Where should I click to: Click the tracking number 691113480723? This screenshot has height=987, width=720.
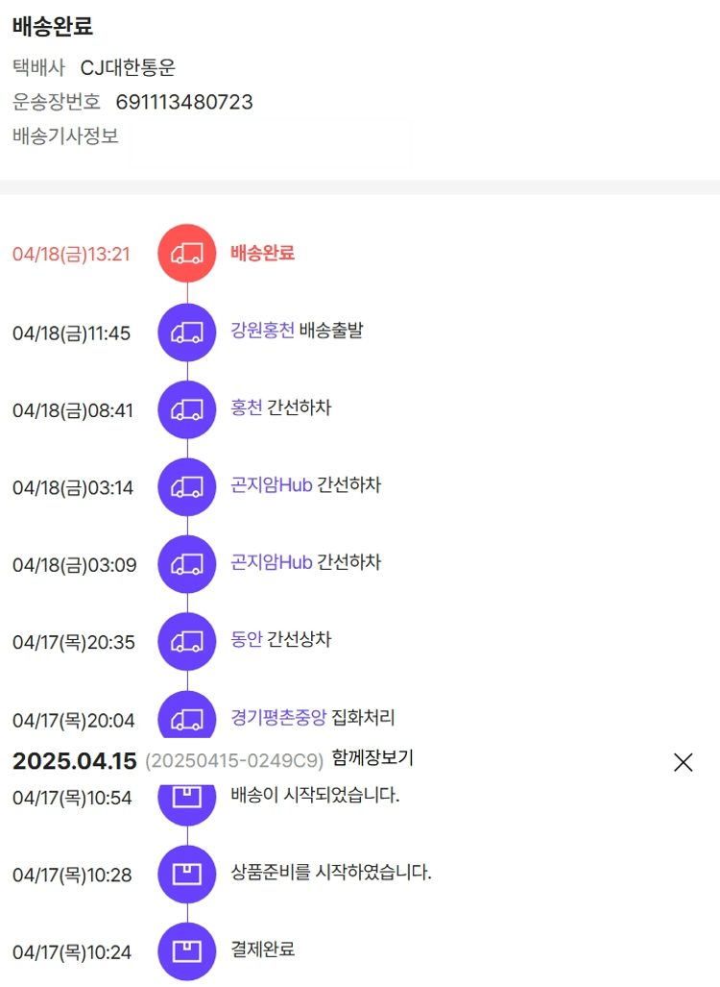pos(184,102)
